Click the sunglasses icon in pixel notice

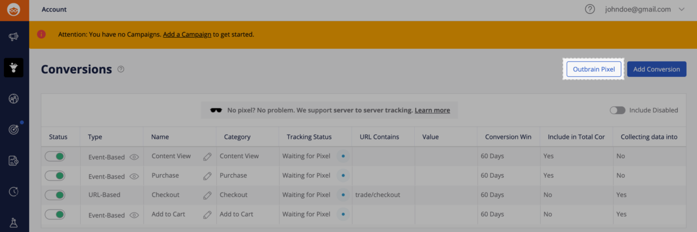216,110
